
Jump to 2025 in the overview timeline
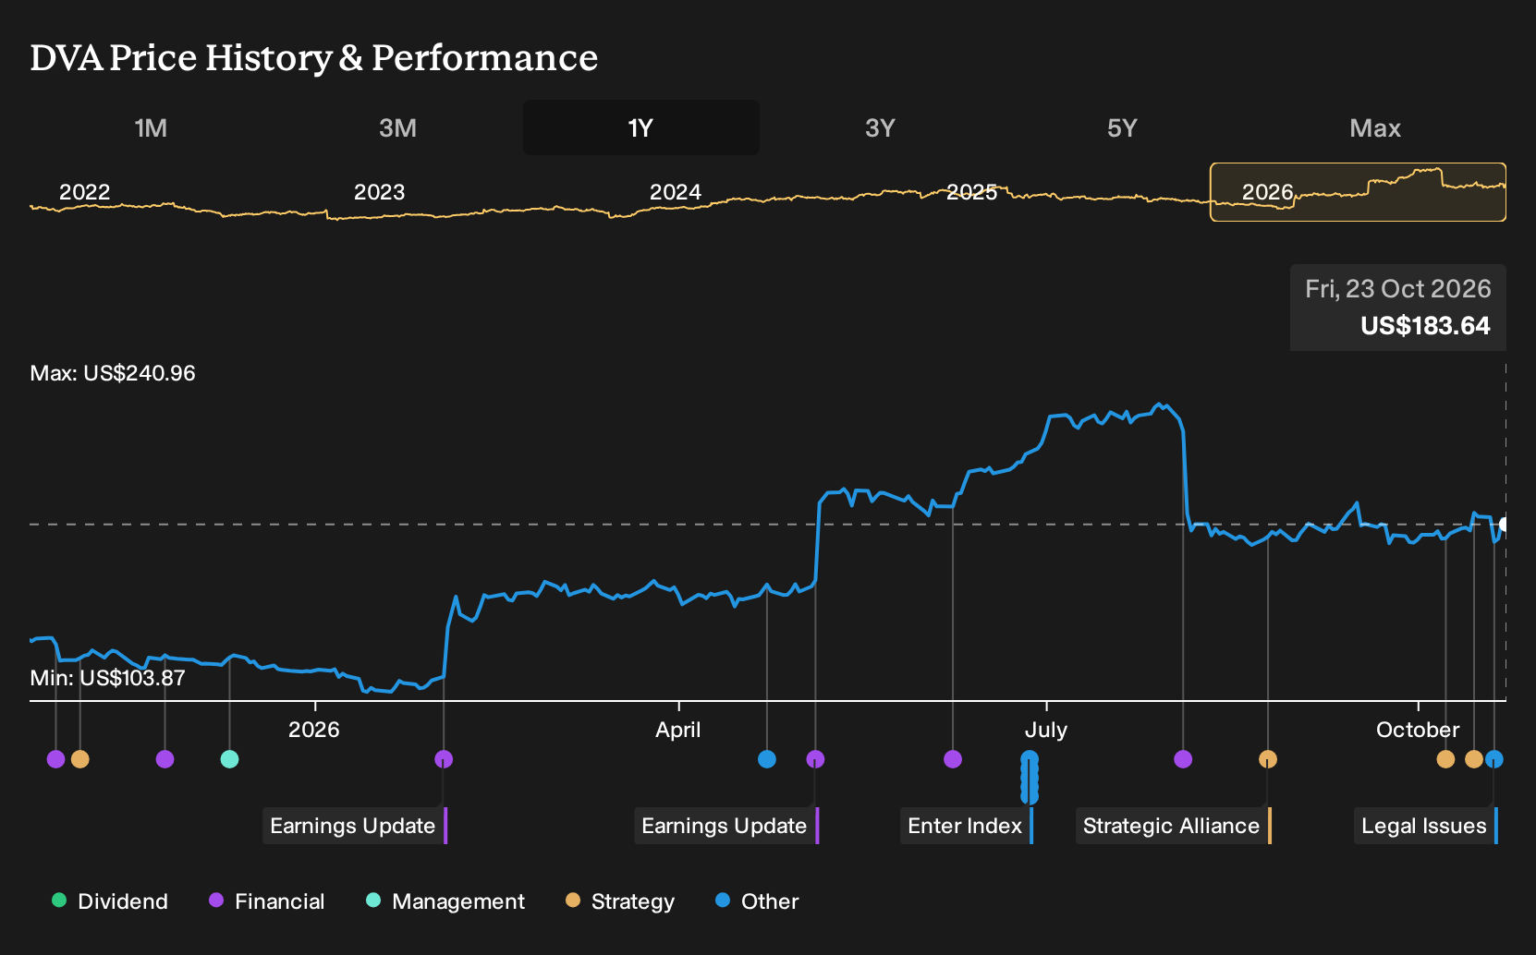[972, 192]
